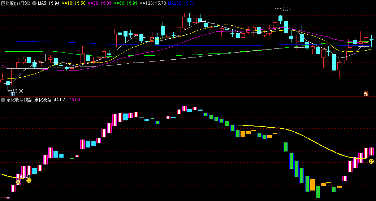Open the dropdown arrow beside 量化收益线副
376x201 pixels.
click(x=3, y=100)
